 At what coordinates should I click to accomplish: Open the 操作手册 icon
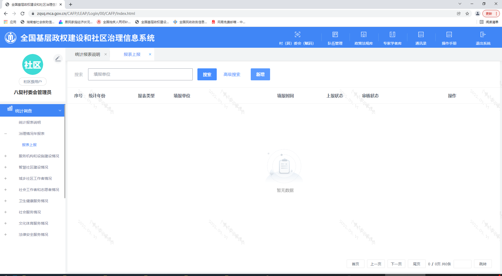click(x=449, y=35)
